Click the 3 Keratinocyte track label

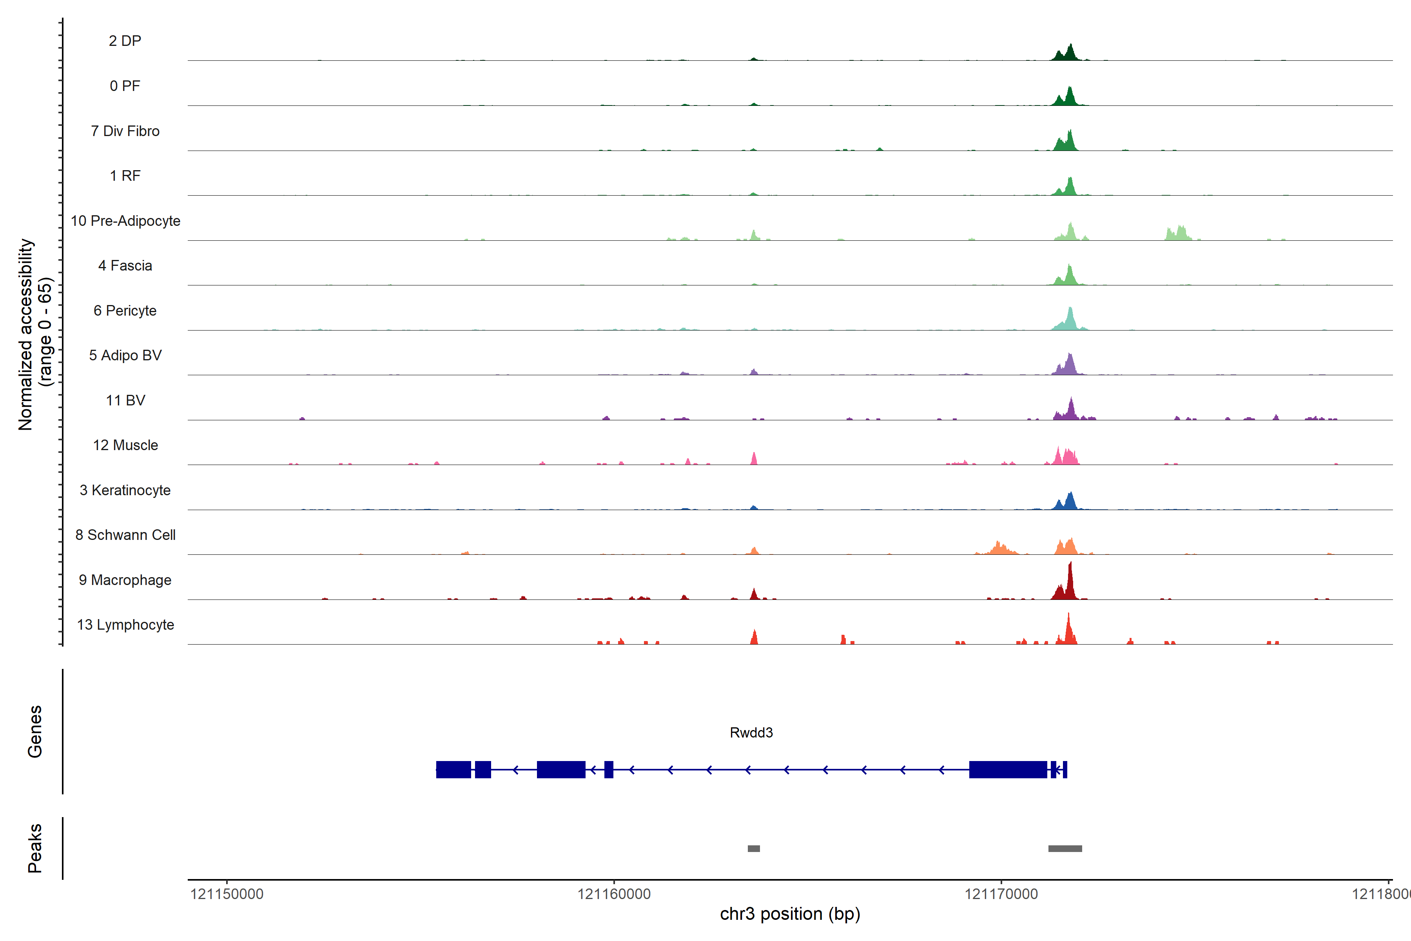click(x=125, y=490)
